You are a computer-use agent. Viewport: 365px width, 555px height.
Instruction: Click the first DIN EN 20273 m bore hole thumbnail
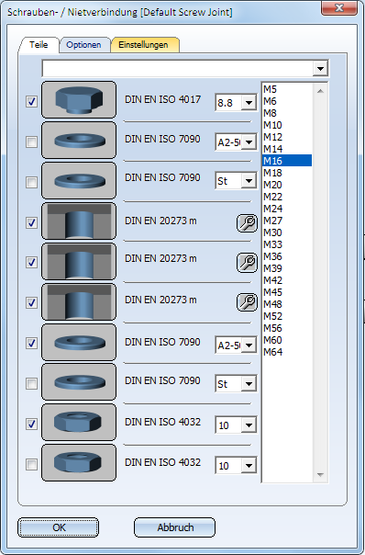(79, 221)
